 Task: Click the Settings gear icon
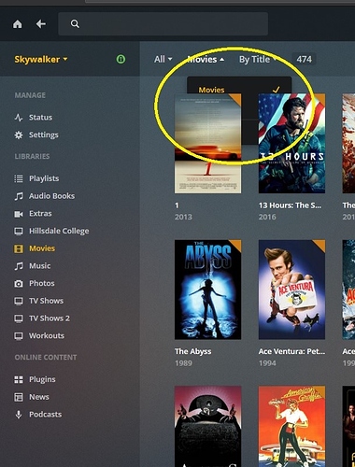[x=19, y=134]
